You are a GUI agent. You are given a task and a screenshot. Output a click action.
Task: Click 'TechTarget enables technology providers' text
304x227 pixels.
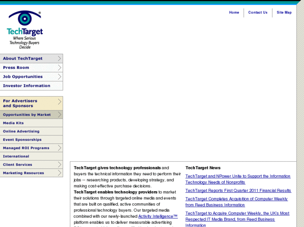coord(115,192)
